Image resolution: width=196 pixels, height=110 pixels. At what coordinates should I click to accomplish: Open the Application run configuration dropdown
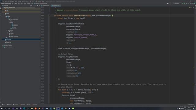pyautogui.click(x=177, y=3)
